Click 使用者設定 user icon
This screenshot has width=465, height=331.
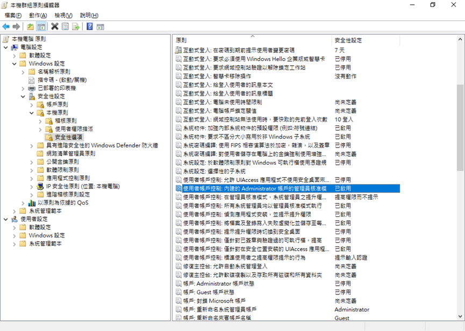pos(15,219)
